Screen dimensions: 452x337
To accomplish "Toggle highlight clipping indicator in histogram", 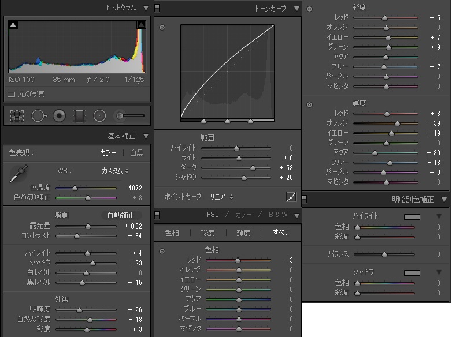I will 141,25.
